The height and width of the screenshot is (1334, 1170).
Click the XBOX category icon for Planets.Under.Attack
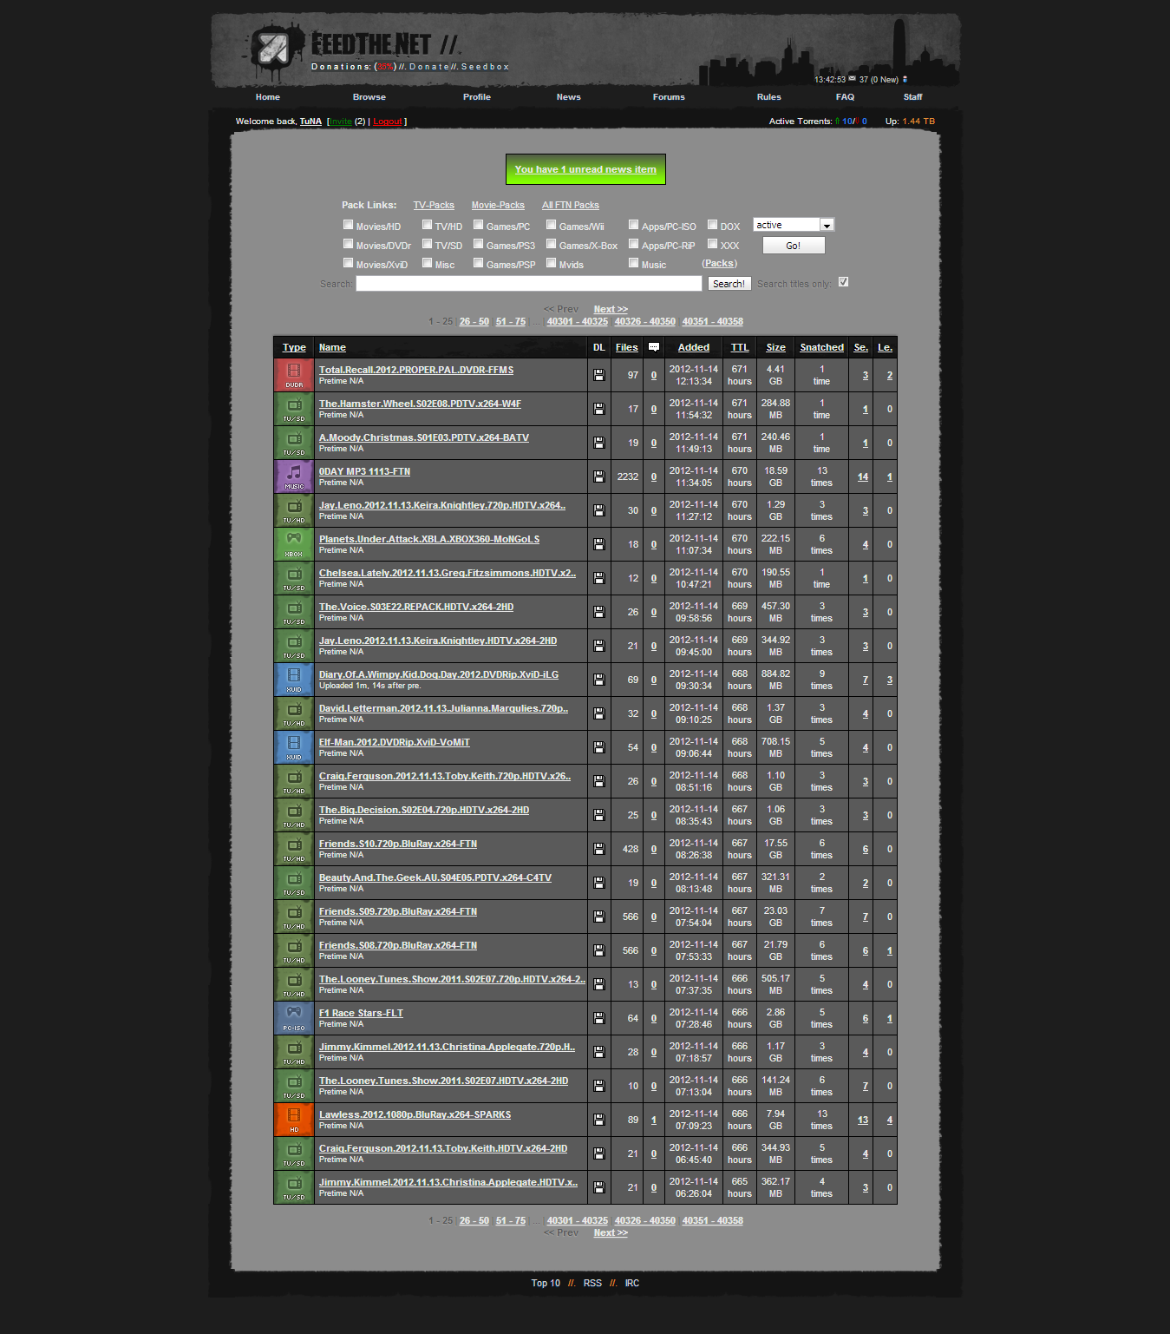click(x=294, y=544)
